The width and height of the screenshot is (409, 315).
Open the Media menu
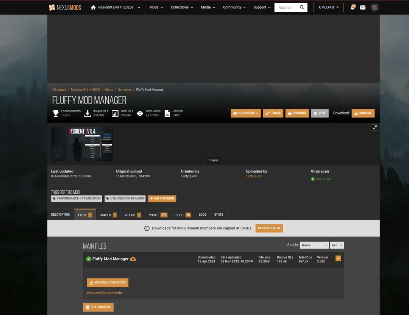coord(208,8)
